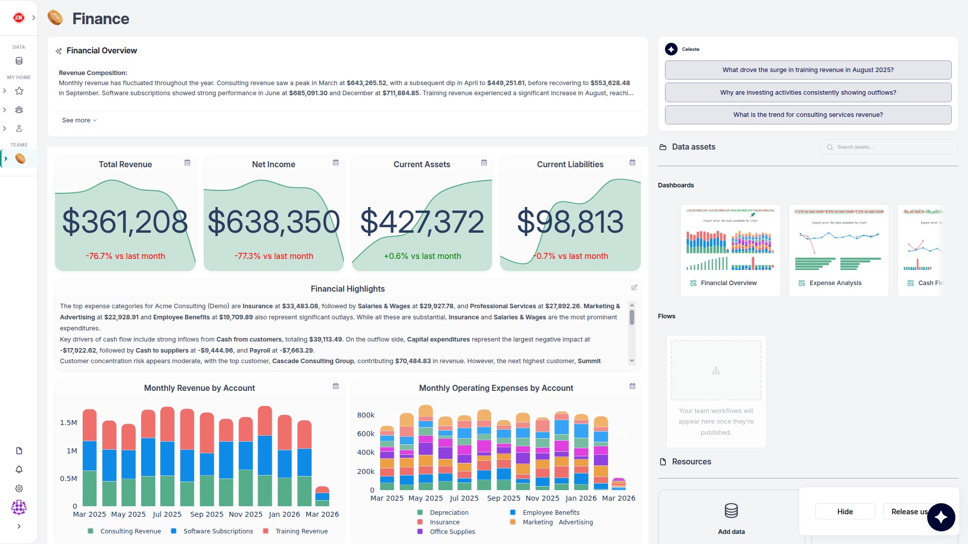Expand the chevron beside the star icon
This screenshot has width=968, height=544.
pos(5,91)
